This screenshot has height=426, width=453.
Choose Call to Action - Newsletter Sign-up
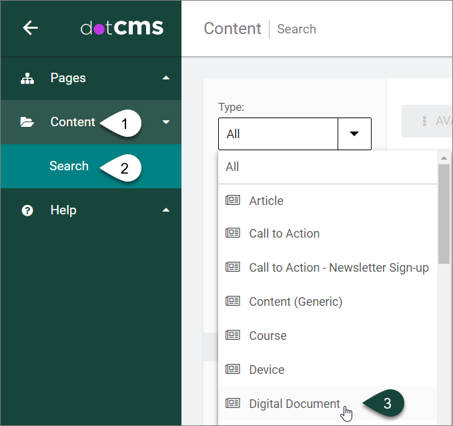[339, 268]
